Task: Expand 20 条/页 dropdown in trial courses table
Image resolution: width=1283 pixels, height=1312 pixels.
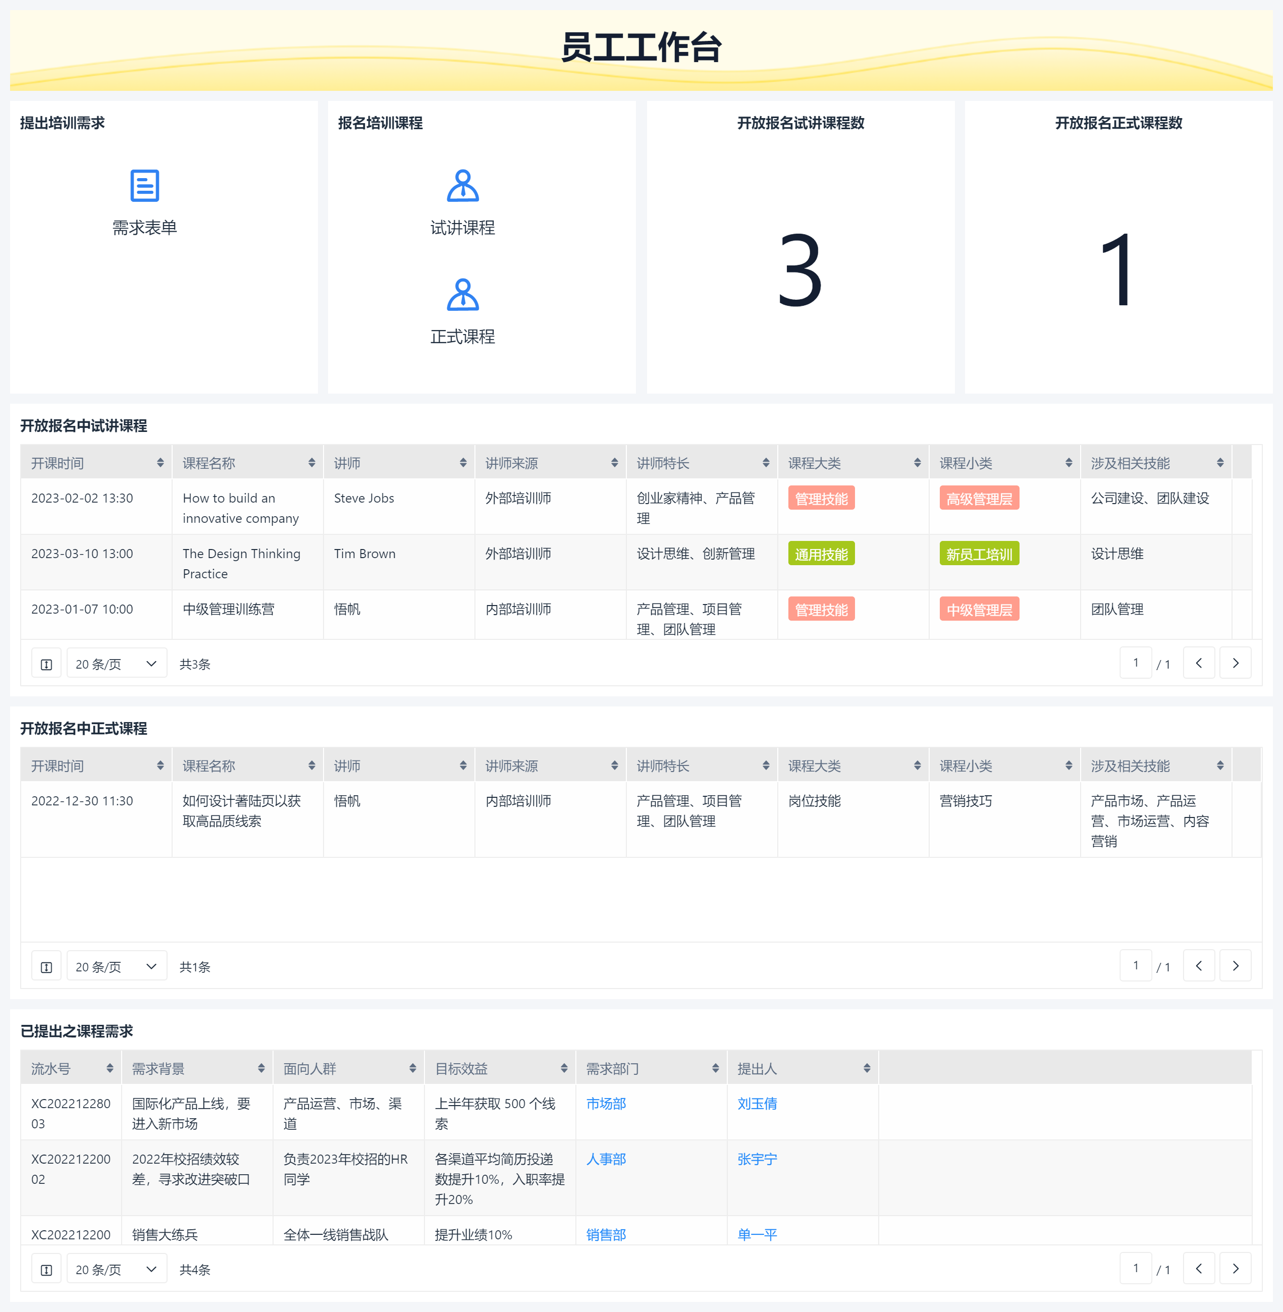Action: (x=116, y=665)
